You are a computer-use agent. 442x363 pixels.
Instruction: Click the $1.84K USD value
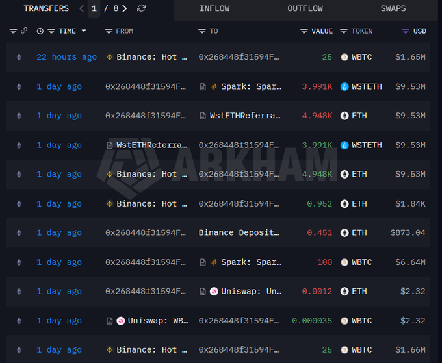point(410,204)
